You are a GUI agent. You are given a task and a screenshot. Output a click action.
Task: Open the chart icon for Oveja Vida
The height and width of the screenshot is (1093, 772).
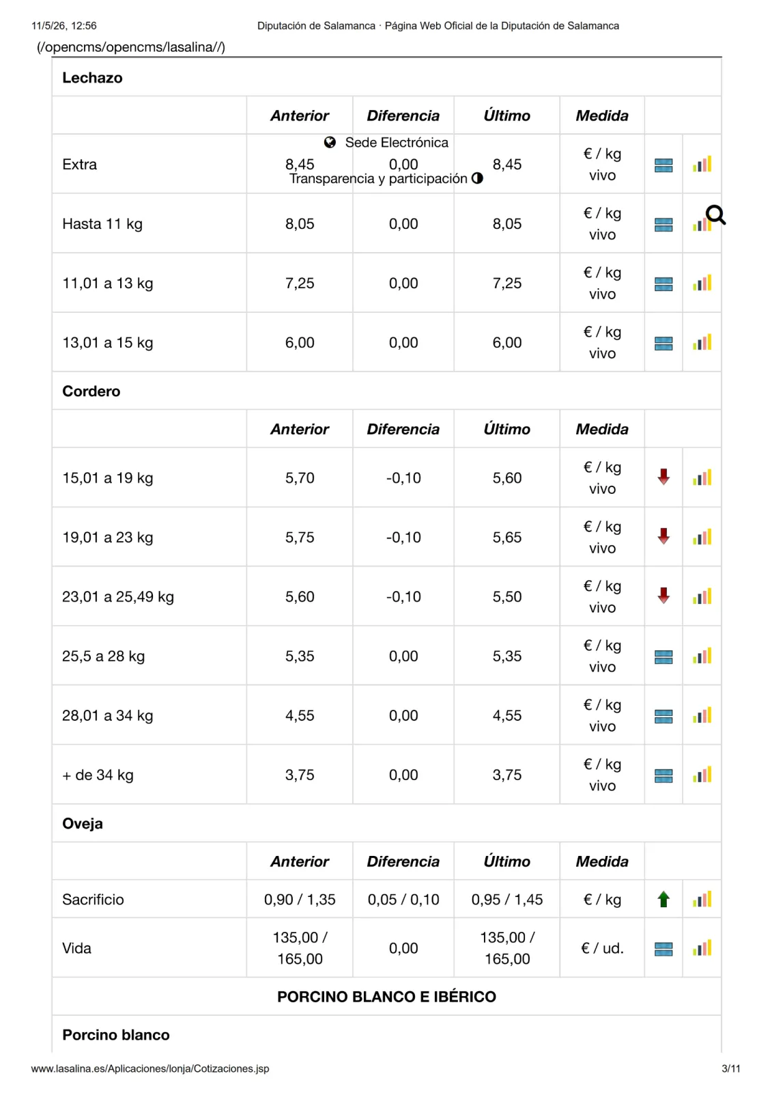702,948
